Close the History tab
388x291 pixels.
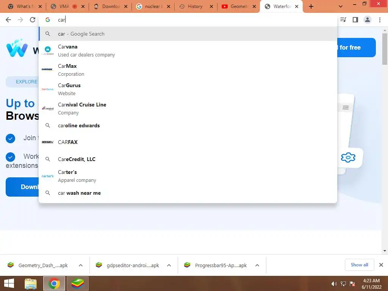[211, 7]
